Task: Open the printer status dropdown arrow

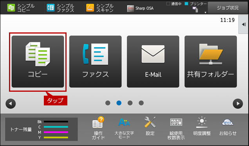Action: tap(205, 12)
